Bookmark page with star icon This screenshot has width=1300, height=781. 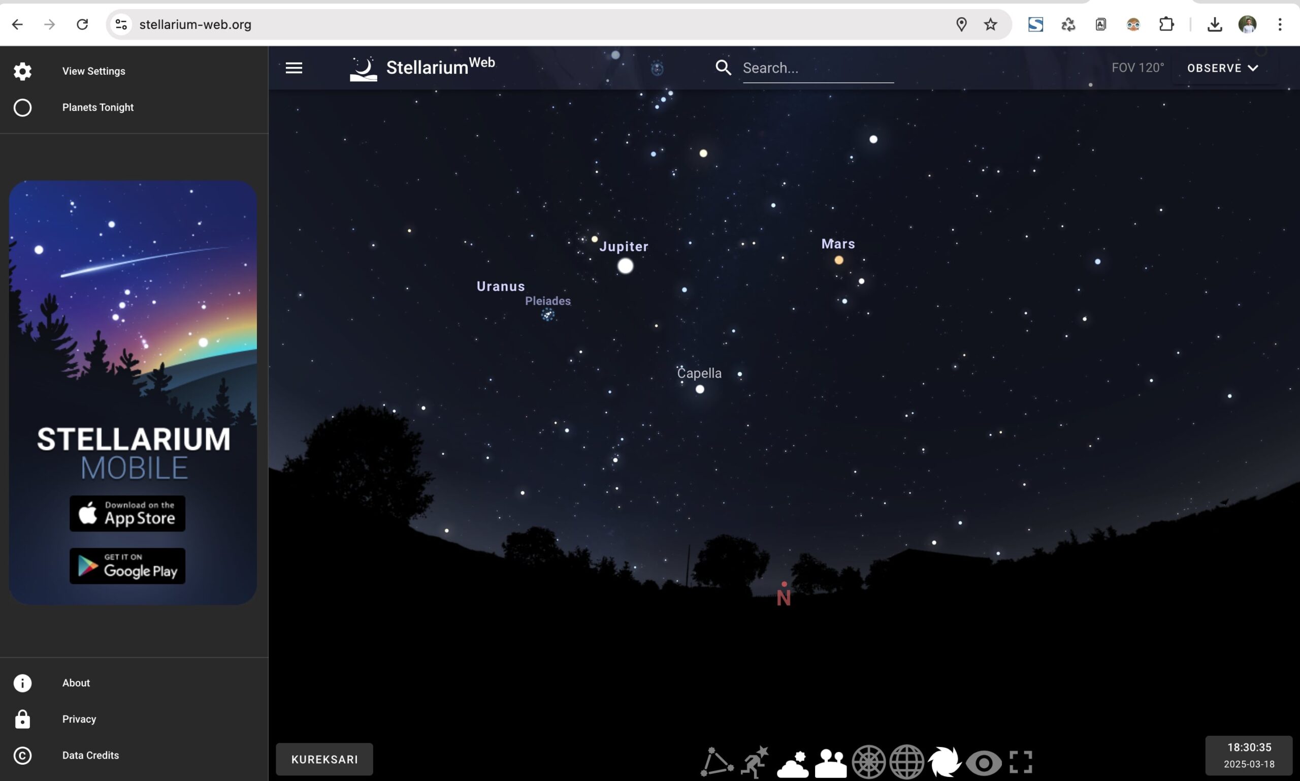click(990, 24)
